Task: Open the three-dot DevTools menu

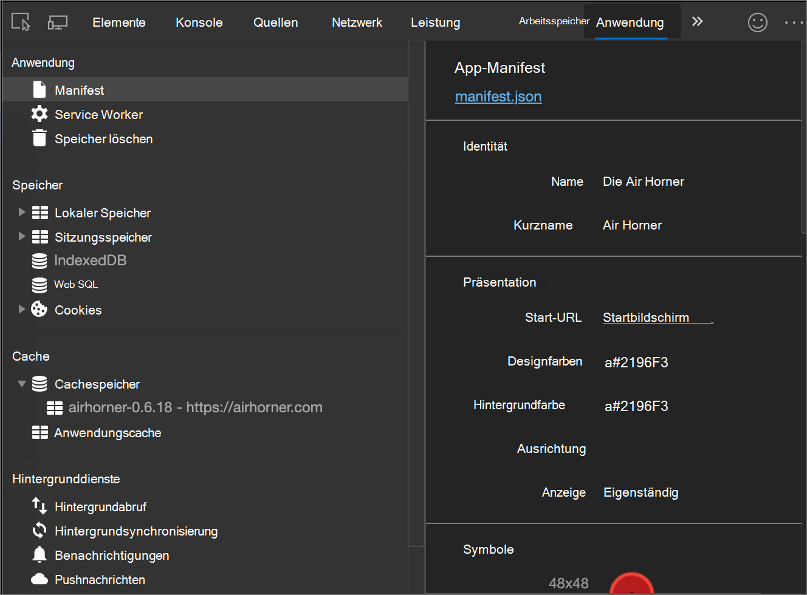Action: tap(794, 22)
